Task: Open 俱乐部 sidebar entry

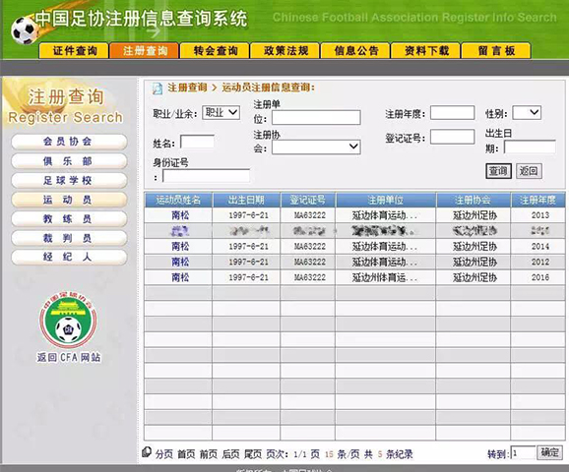Action: (69, 161)
